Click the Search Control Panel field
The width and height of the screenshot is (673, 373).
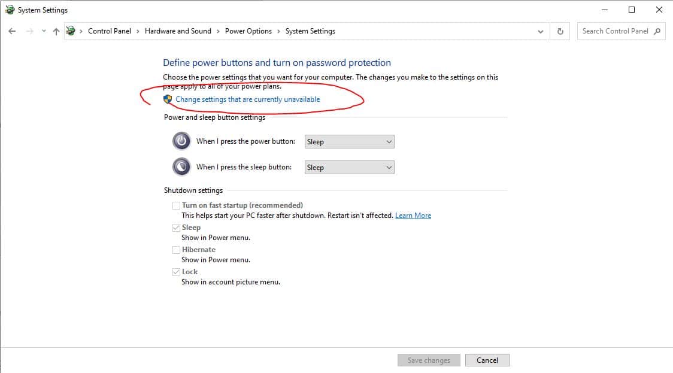[x=615, y=31]
